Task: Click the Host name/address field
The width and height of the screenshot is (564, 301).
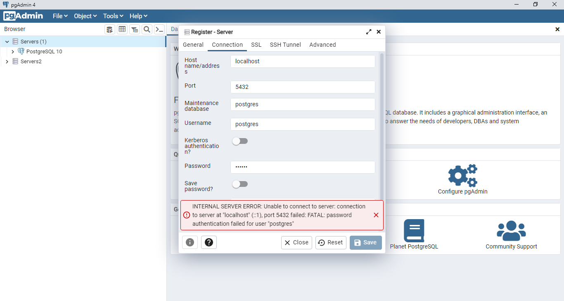Action: click(x=303, y=61)
